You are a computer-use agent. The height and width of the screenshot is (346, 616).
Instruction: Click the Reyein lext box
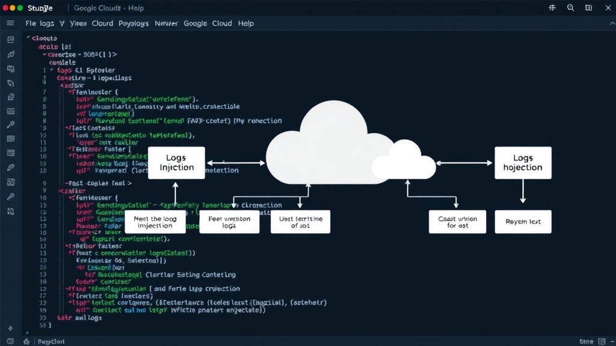[523, 222]
